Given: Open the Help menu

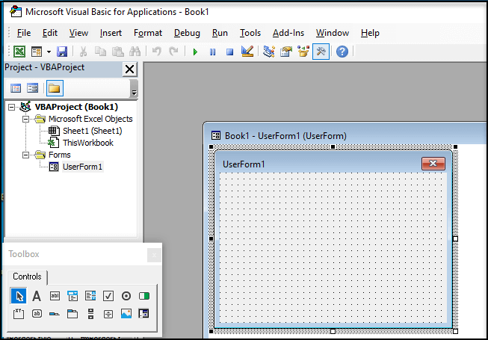Looking at the screenshot, I should pos(370,33).
